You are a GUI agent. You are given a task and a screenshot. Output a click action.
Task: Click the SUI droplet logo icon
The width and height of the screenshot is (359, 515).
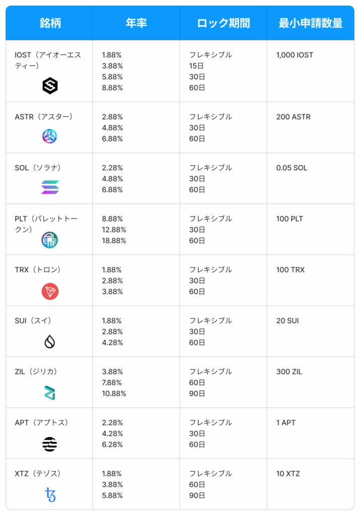pyautogui.click(x=50, y=342)
